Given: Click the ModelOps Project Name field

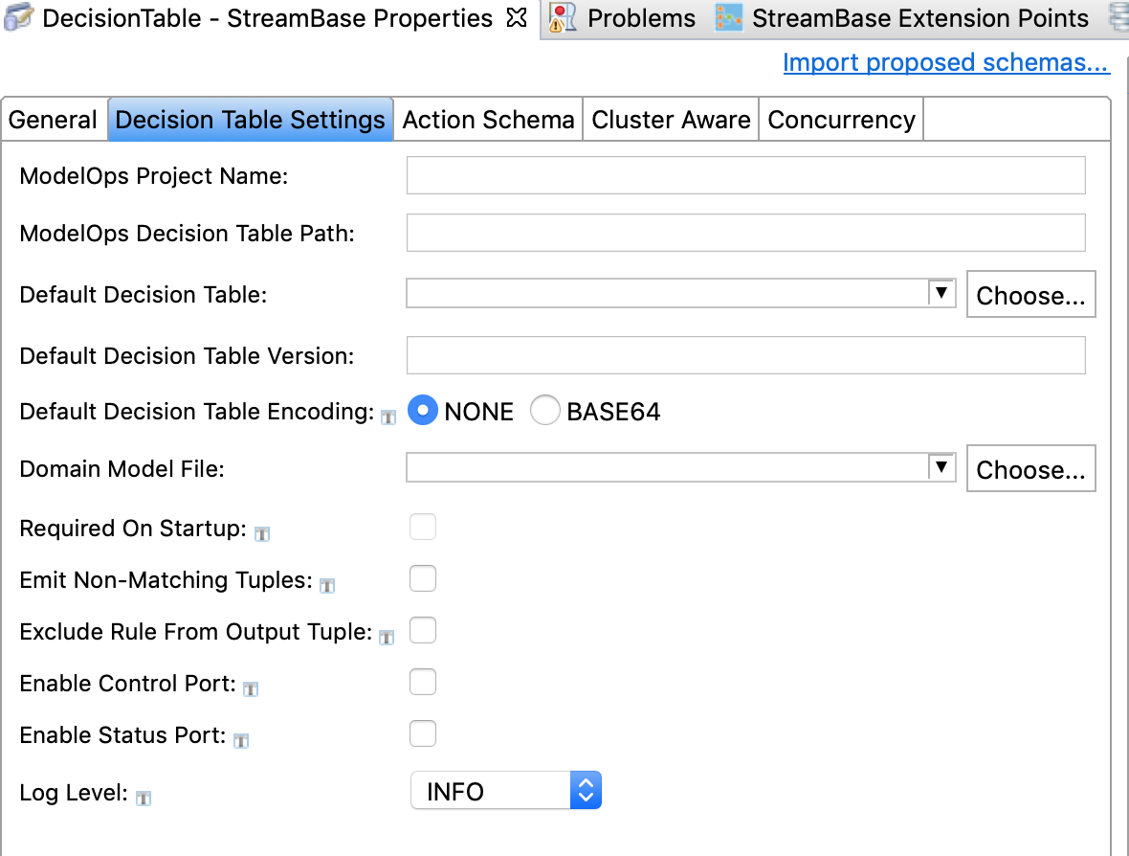Looking at the screenshot, I should point(745,176).
